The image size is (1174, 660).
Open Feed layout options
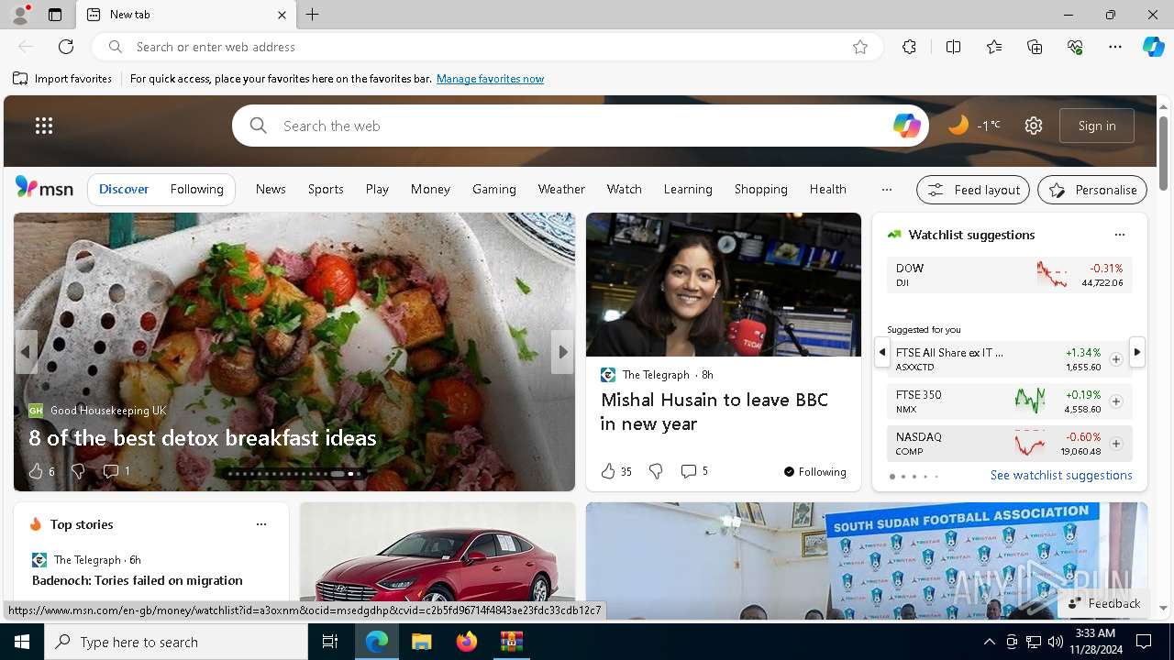(x=973, y=190)
